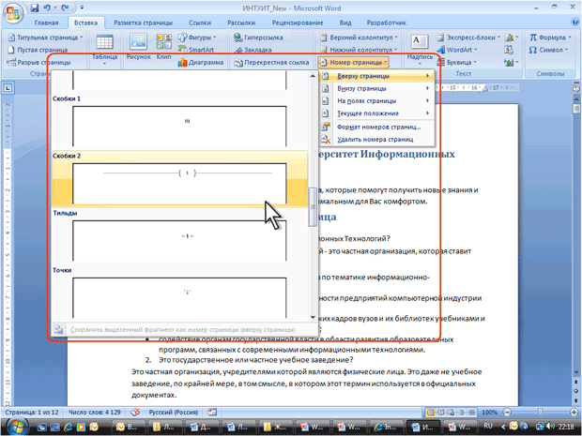The image size is (582, 436).
Task: Insert a picture with Рисунок
Action: [x=138, y=47]
